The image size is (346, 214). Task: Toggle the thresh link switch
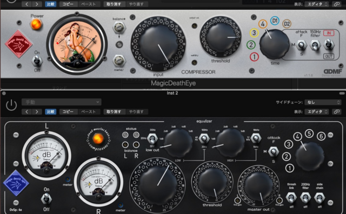coord(291,197)
